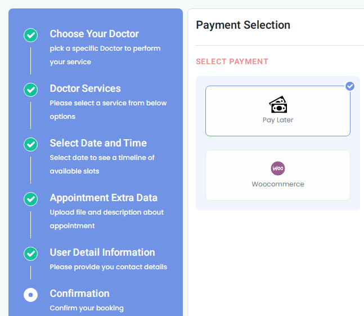Click the Appointment Extra Data checkmark icon
Viewport: 364px width, 316px height.
[30, 199]
